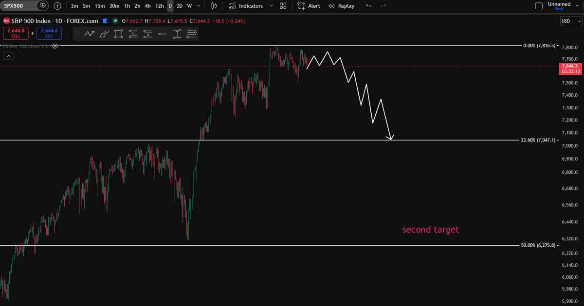Click the current price 7,644.3 tag
584x306 pixels.
point(570,68)
